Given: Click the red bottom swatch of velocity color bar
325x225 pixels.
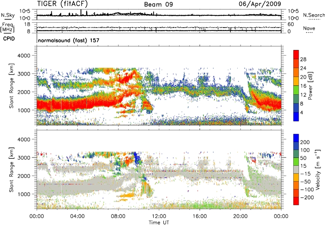Looking at the screenshot, I should pyautogui.click(x=296, y=201).
